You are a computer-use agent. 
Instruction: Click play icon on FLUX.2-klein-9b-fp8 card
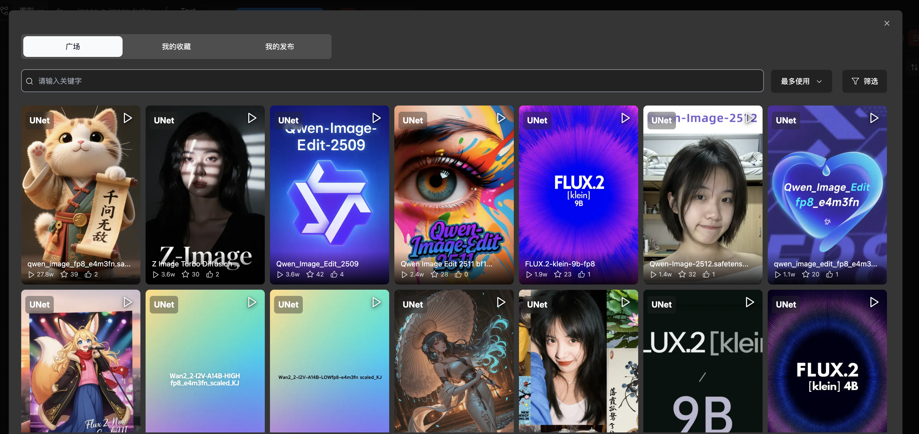click(x=625, y=118)
